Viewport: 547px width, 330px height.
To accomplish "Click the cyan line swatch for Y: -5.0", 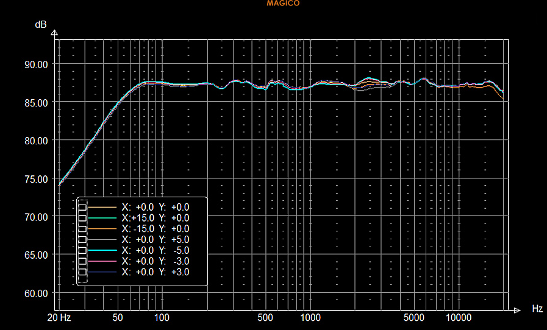I will 102,251.
